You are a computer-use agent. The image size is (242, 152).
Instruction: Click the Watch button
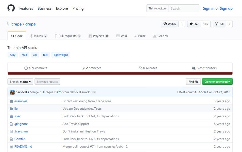coord(170,24)
